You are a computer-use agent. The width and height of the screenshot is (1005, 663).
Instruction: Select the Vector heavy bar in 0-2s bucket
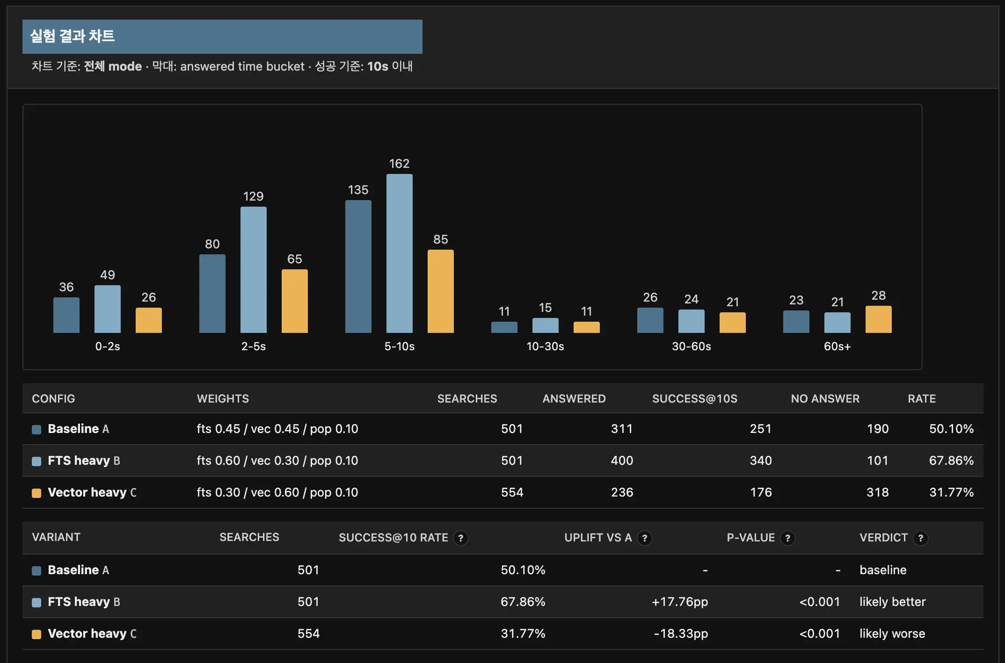[149, 320]
